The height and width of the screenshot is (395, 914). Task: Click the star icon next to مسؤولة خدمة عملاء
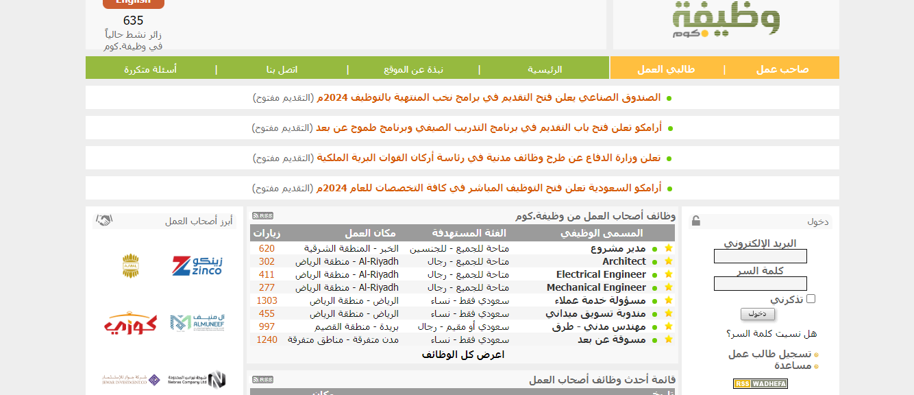pos(669,300)
